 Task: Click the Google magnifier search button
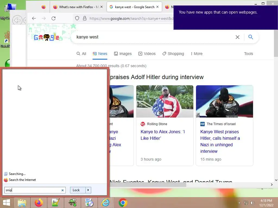pyautogui.click(x=251, y=37)
